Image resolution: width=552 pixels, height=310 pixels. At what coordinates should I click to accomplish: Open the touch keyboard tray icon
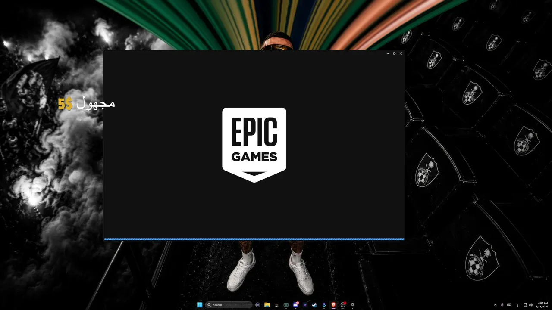[509, 305]
